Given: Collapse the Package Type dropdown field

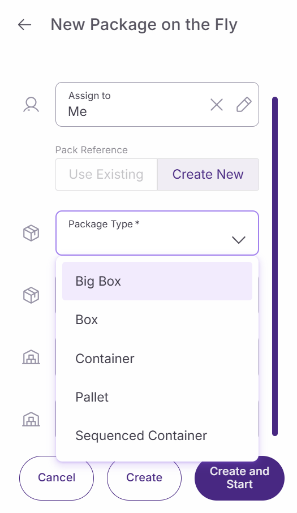Looking at the screenshot, I should pos(157,233).
